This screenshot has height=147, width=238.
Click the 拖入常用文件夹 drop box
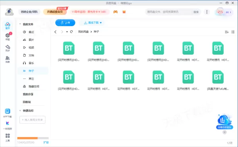[x=33, y=120]
